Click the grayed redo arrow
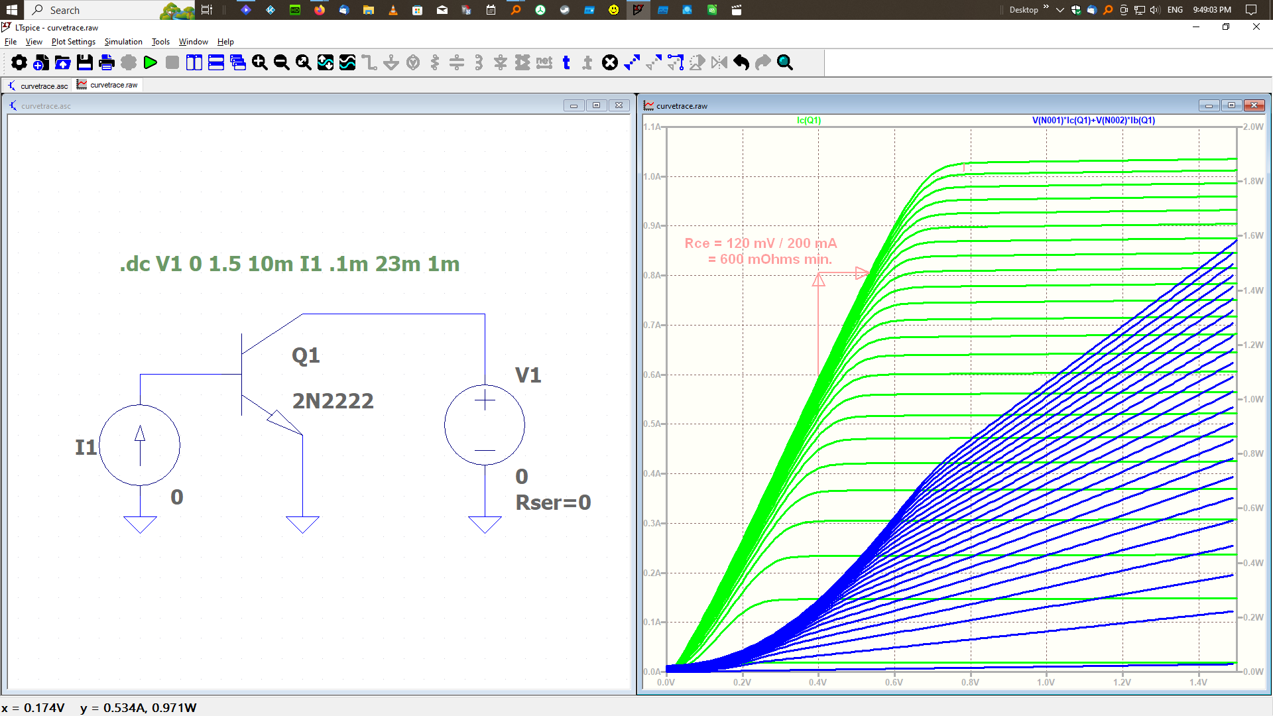 point(763,62)
